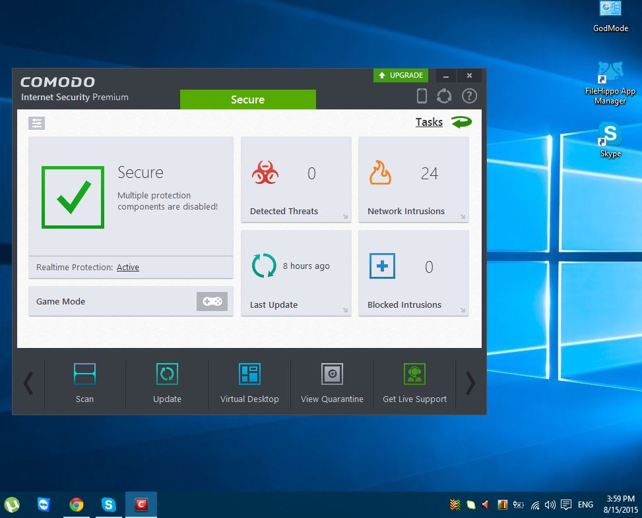
Task: Click Realtime Protection Active link
Action: (x=128, y=268)
